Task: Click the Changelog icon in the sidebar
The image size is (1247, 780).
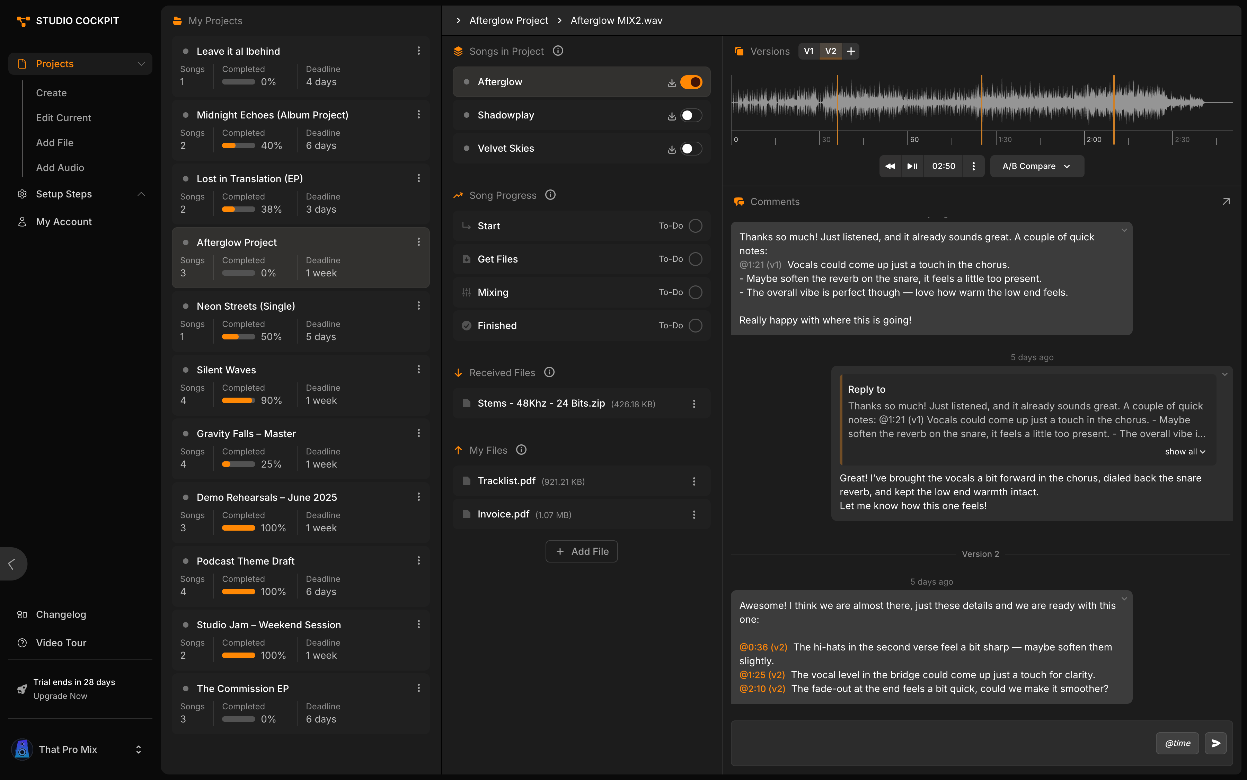Action: point(22,614)
